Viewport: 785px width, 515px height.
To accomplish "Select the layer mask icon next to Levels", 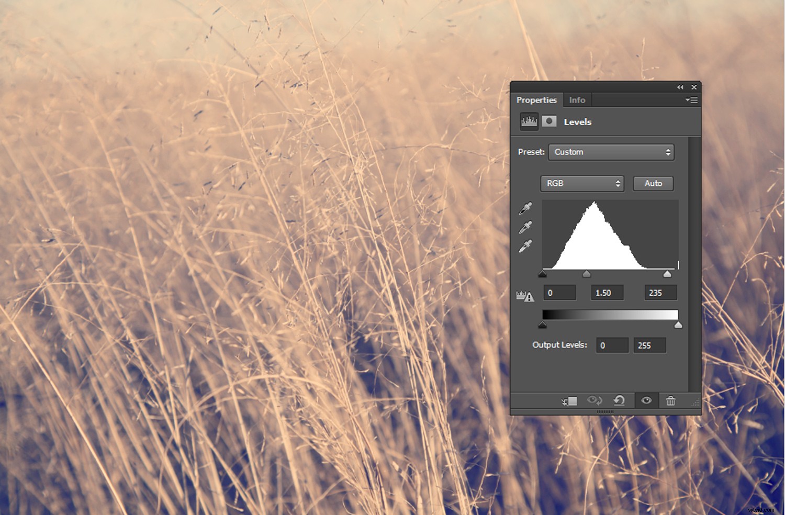I will (x=549, y=121).
